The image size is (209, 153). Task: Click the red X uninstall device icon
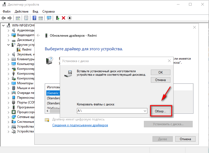point(64,18)
